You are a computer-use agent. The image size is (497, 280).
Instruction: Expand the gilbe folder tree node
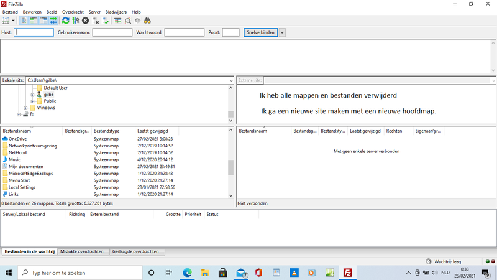pos(32,95)
